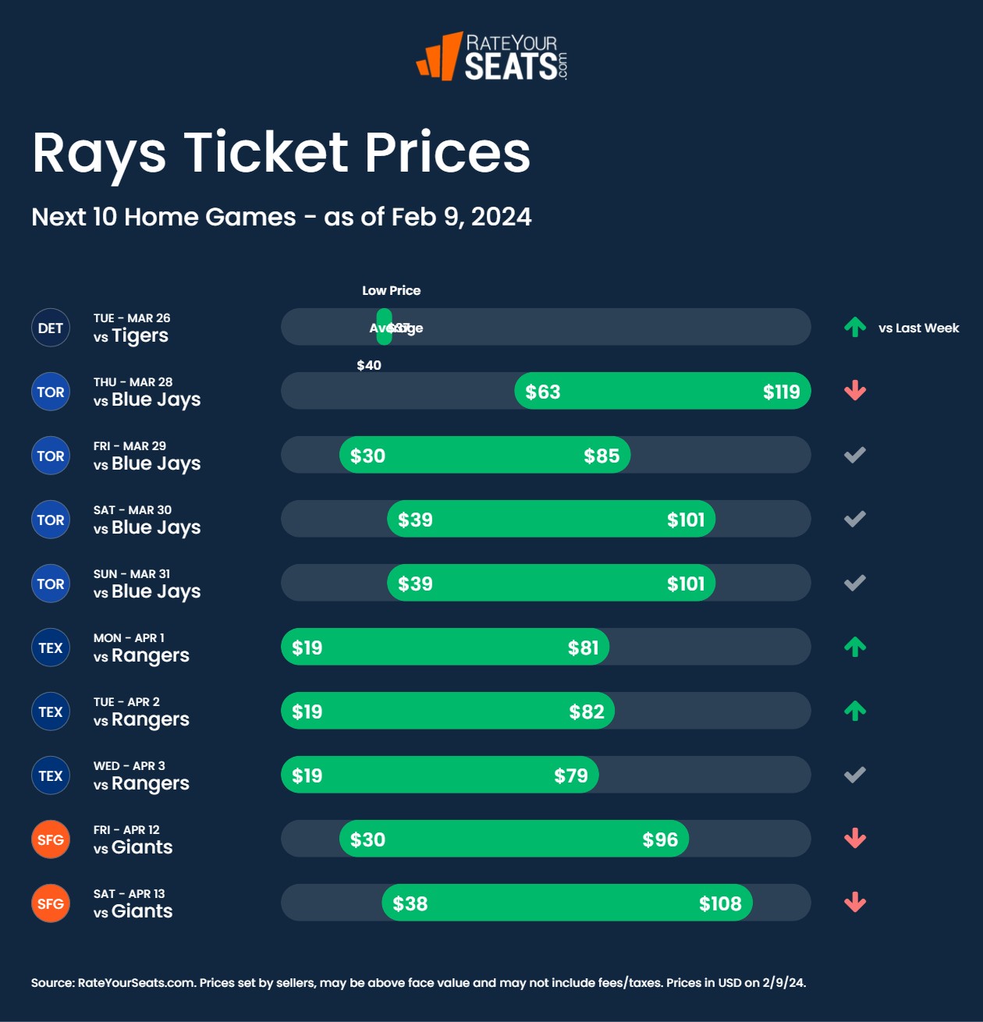
Task: Click the red down arrow for Apr 13 game
Action: click(x=855, y=903)
